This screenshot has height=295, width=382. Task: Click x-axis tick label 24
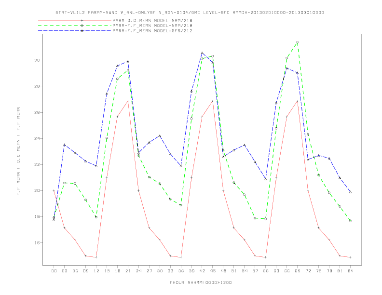tap(138, 271)
